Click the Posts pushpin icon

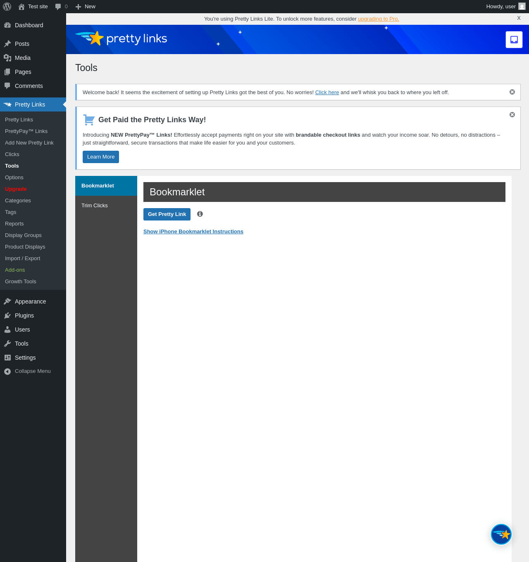(x=7, y=44)
